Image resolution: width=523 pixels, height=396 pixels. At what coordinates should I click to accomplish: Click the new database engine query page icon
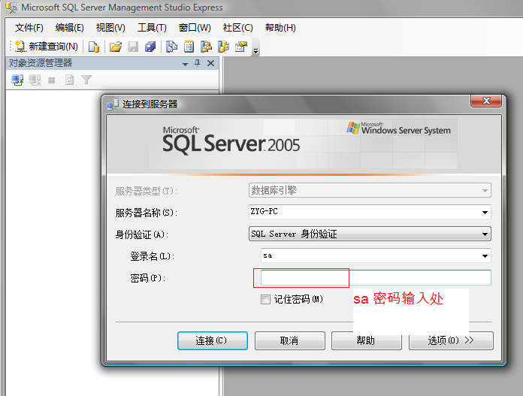tap(94, 47)
